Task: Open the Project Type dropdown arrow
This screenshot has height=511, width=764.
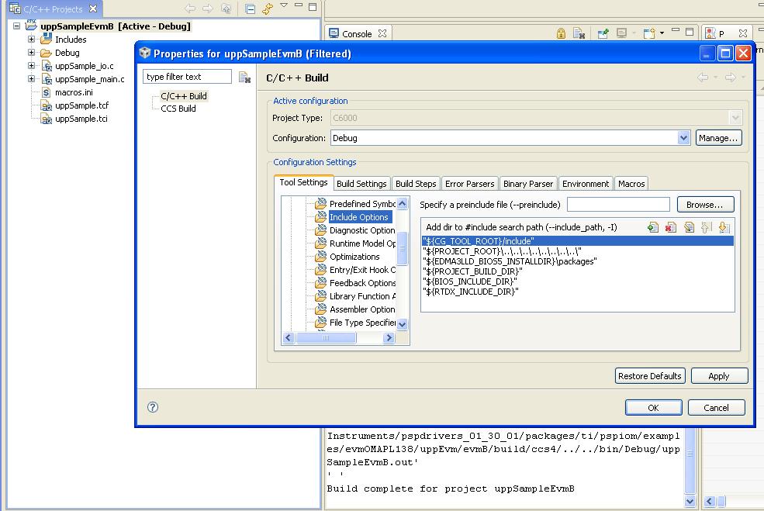Action: (735, 117)
